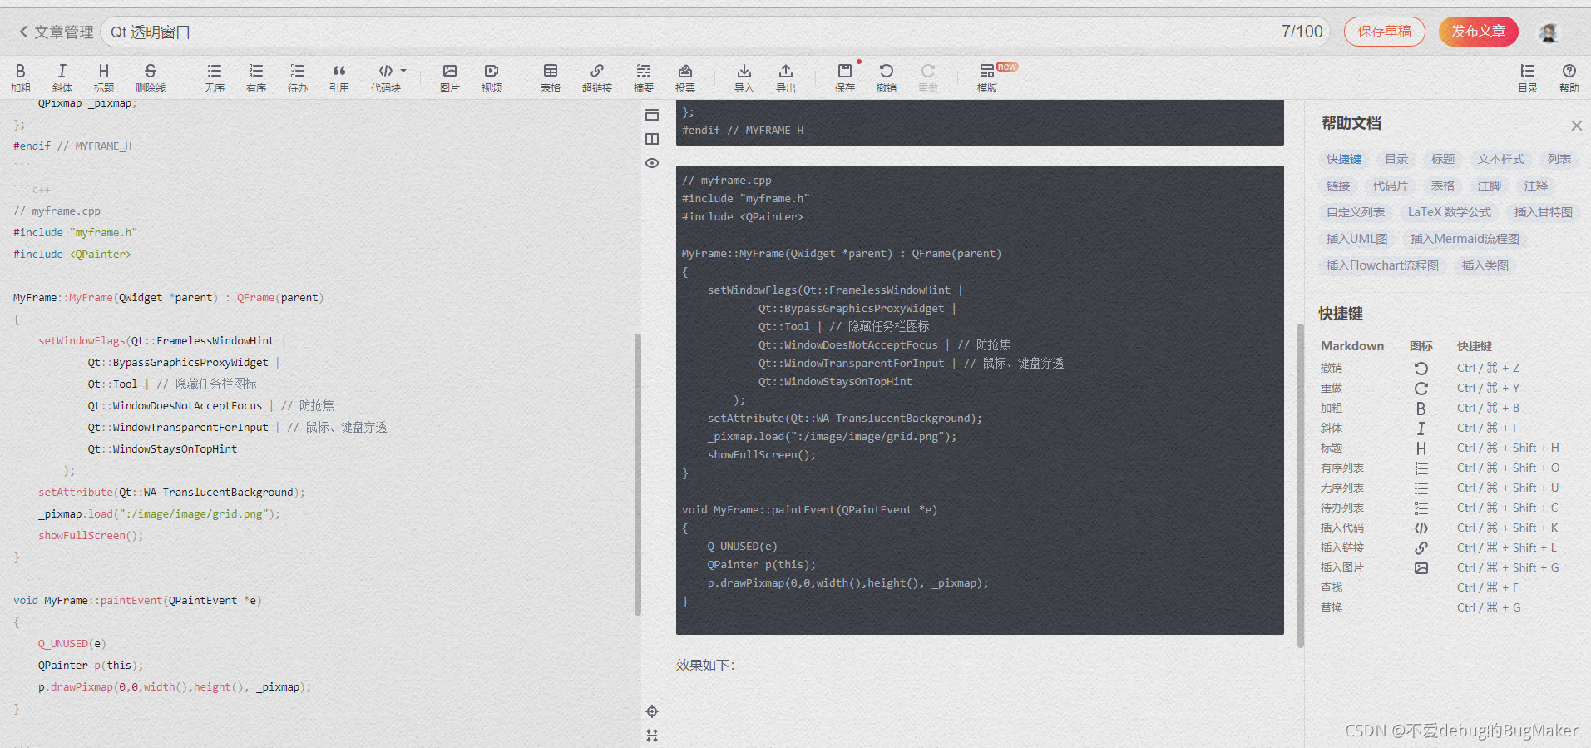
Task: Select the 列表 help tab
Action: pyautogui.click(x=1559, y=159)
